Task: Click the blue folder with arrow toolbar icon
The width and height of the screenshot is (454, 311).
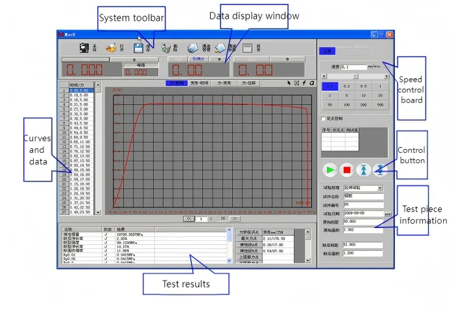Action: pyautogui.click(x=220, y=48)
